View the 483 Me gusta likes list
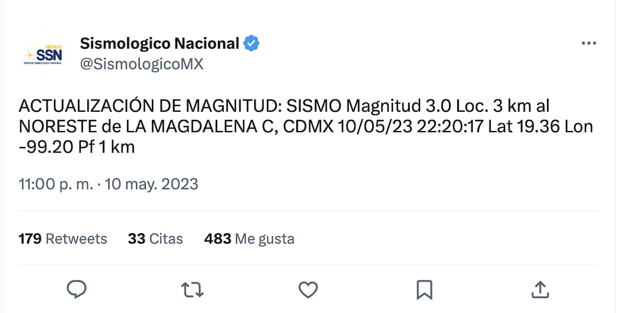This screenshot has width=619, height=313. coord(249,239)
